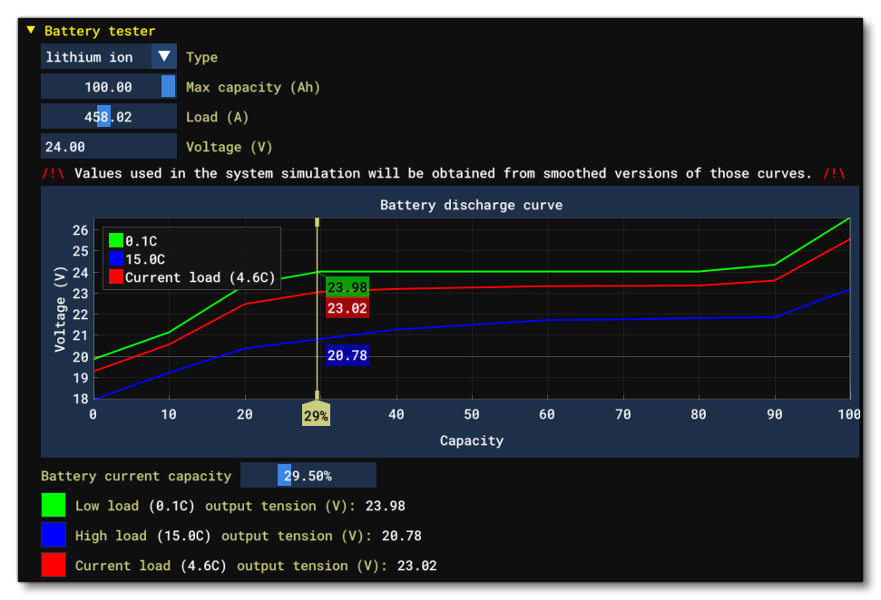Select the lithium ion combo box
881x600 pixels.
95,56
